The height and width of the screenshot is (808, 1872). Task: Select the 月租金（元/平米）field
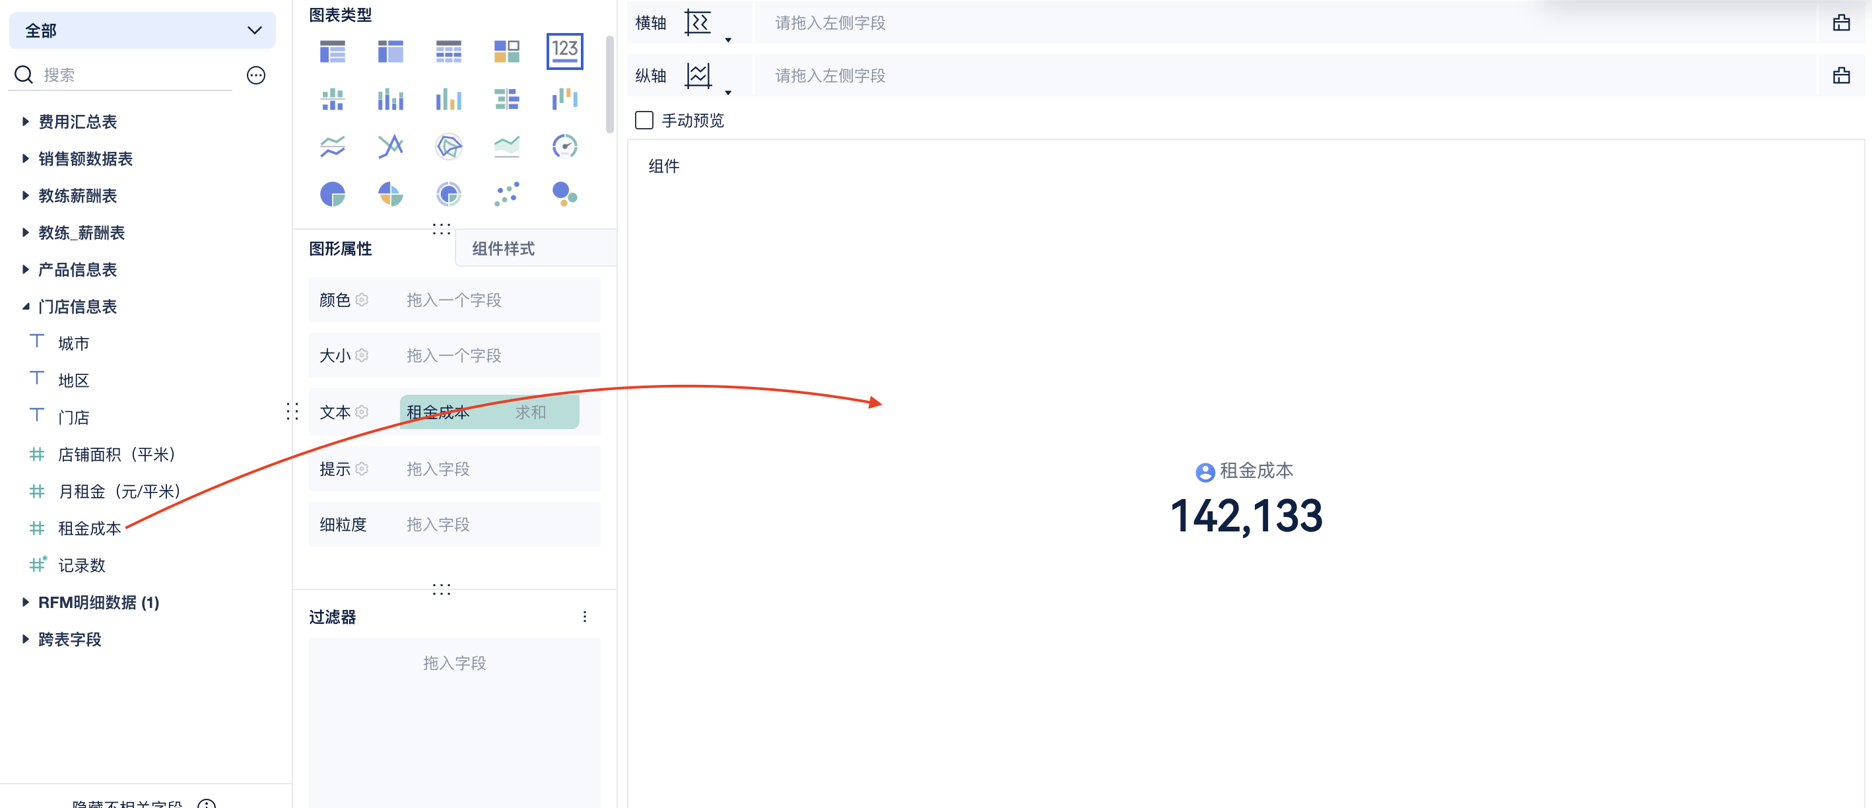(119, 491)
